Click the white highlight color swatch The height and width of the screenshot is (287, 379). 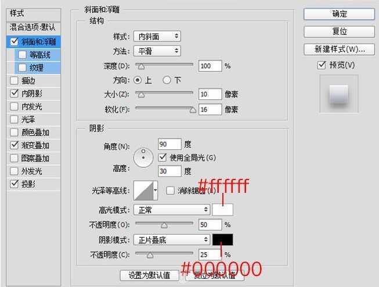(223, 210)
